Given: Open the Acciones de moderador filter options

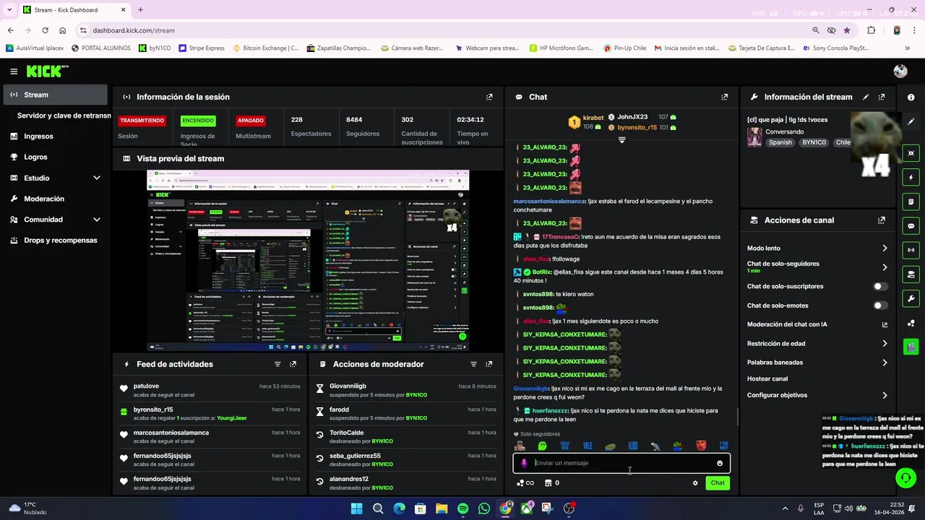Looking at the screenshot, I should pos(474,364).
